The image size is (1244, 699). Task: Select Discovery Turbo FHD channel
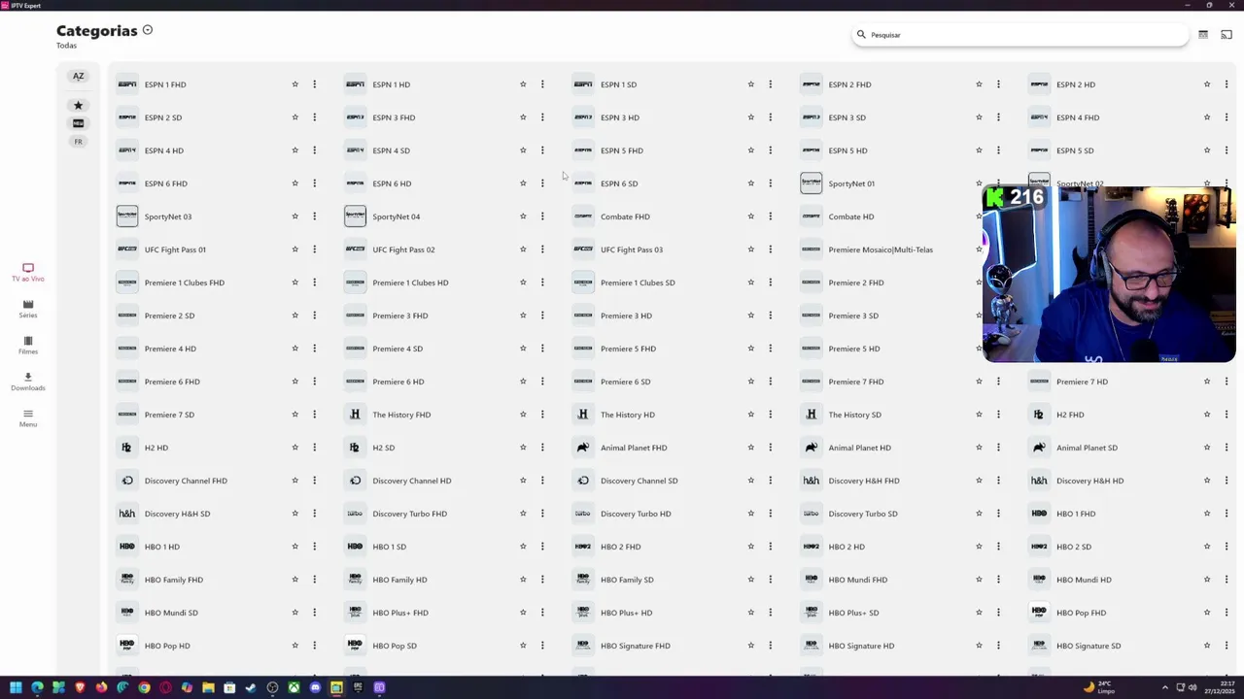click(410, 514)
